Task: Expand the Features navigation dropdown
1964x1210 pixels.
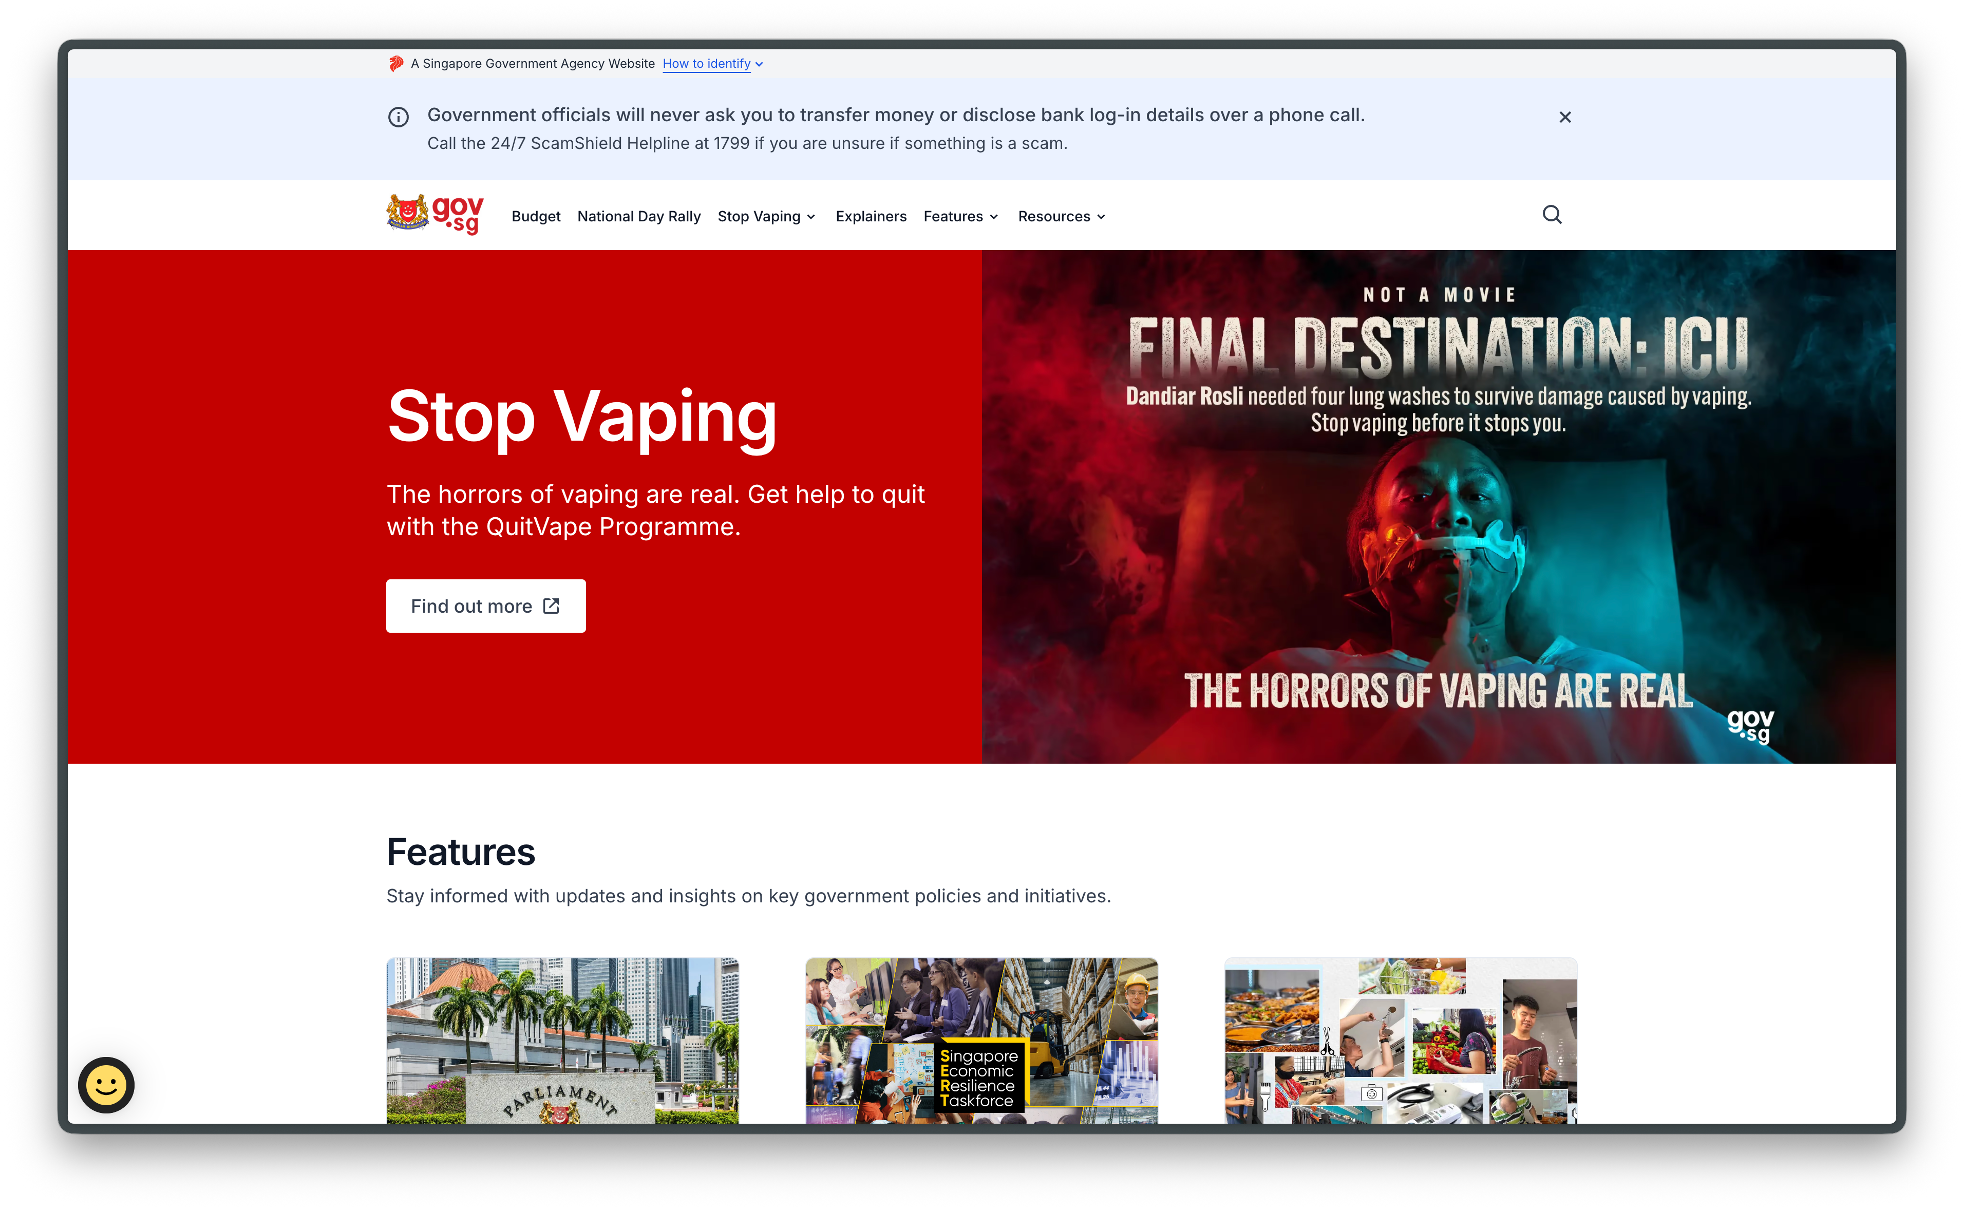Action: (960, 216)
